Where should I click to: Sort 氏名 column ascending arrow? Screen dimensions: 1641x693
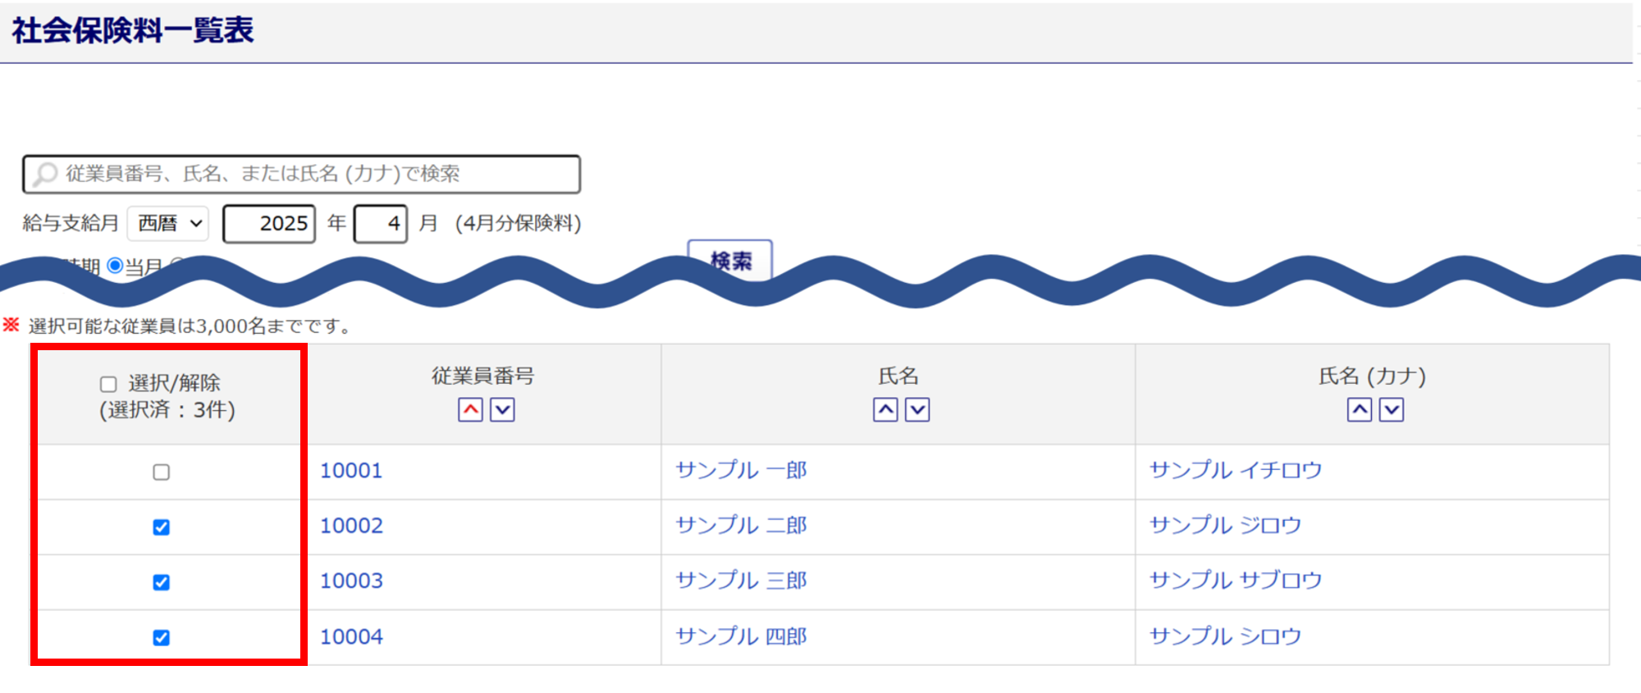pos(885,410)
